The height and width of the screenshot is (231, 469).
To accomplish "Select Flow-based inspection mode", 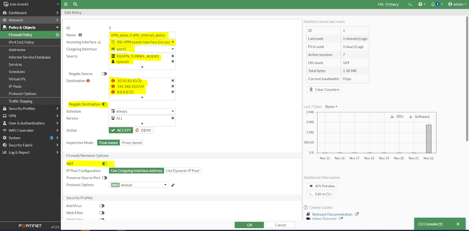I will pos(108,143).
